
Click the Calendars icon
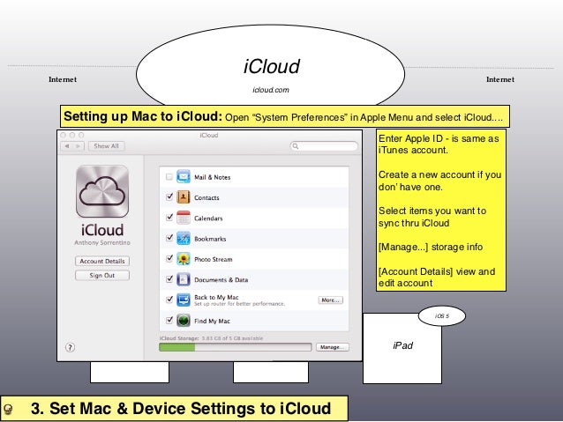[184, 218]
